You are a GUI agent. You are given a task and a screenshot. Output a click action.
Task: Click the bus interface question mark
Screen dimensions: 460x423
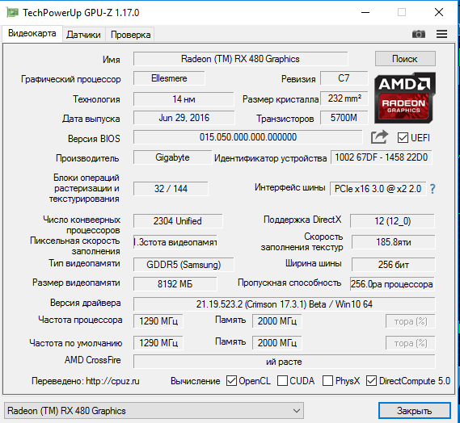tap(433, 189)
